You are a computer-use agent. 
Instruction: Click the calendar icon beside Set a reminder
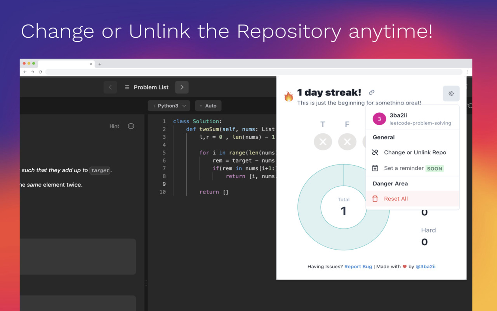pyautogui.click(x=375, y=168)
